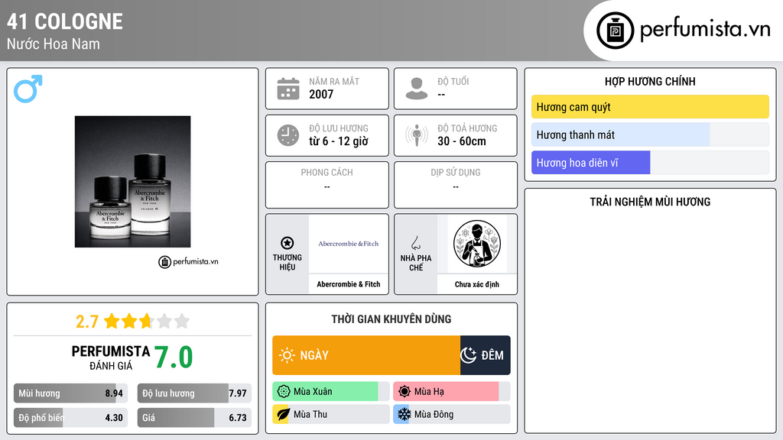Click the flower icon for Mùa Xuân
783x440 pixels.
click(x=284, y=392)
